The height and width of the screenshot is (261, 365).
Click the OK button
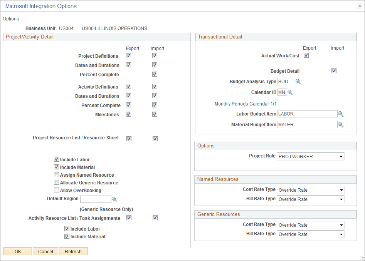point(17,251)
